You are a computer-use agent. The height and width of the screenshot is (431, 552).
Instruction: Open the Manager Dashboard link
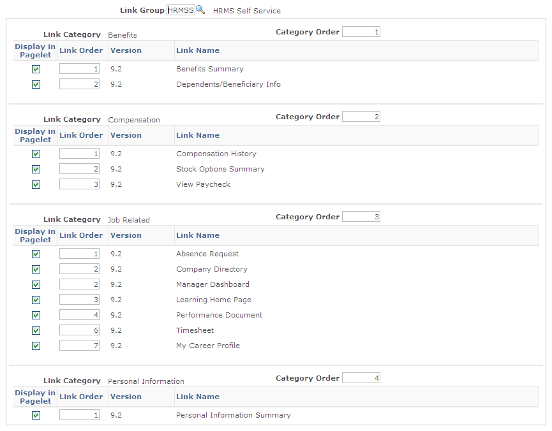(x=212, y=284)
